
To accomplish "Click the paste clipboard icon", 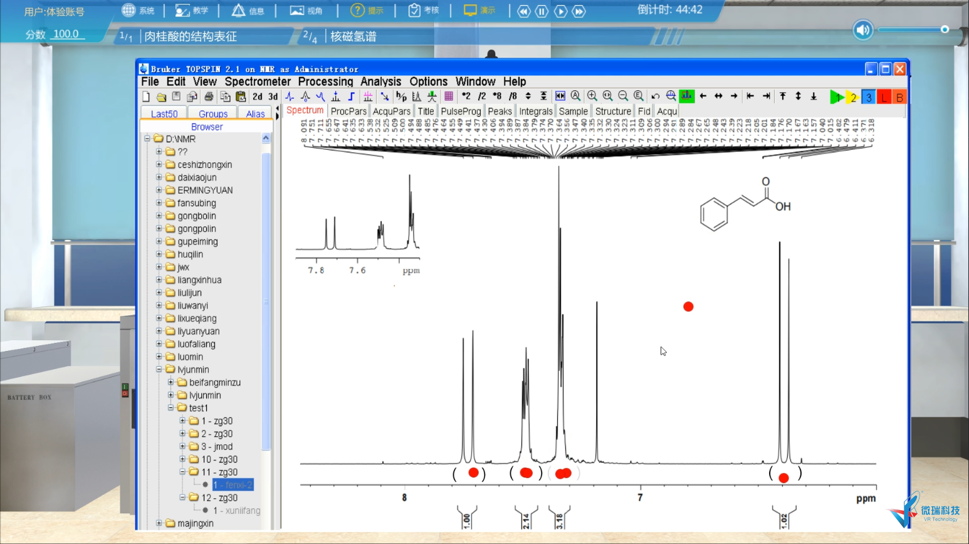I will click(241, 97).
